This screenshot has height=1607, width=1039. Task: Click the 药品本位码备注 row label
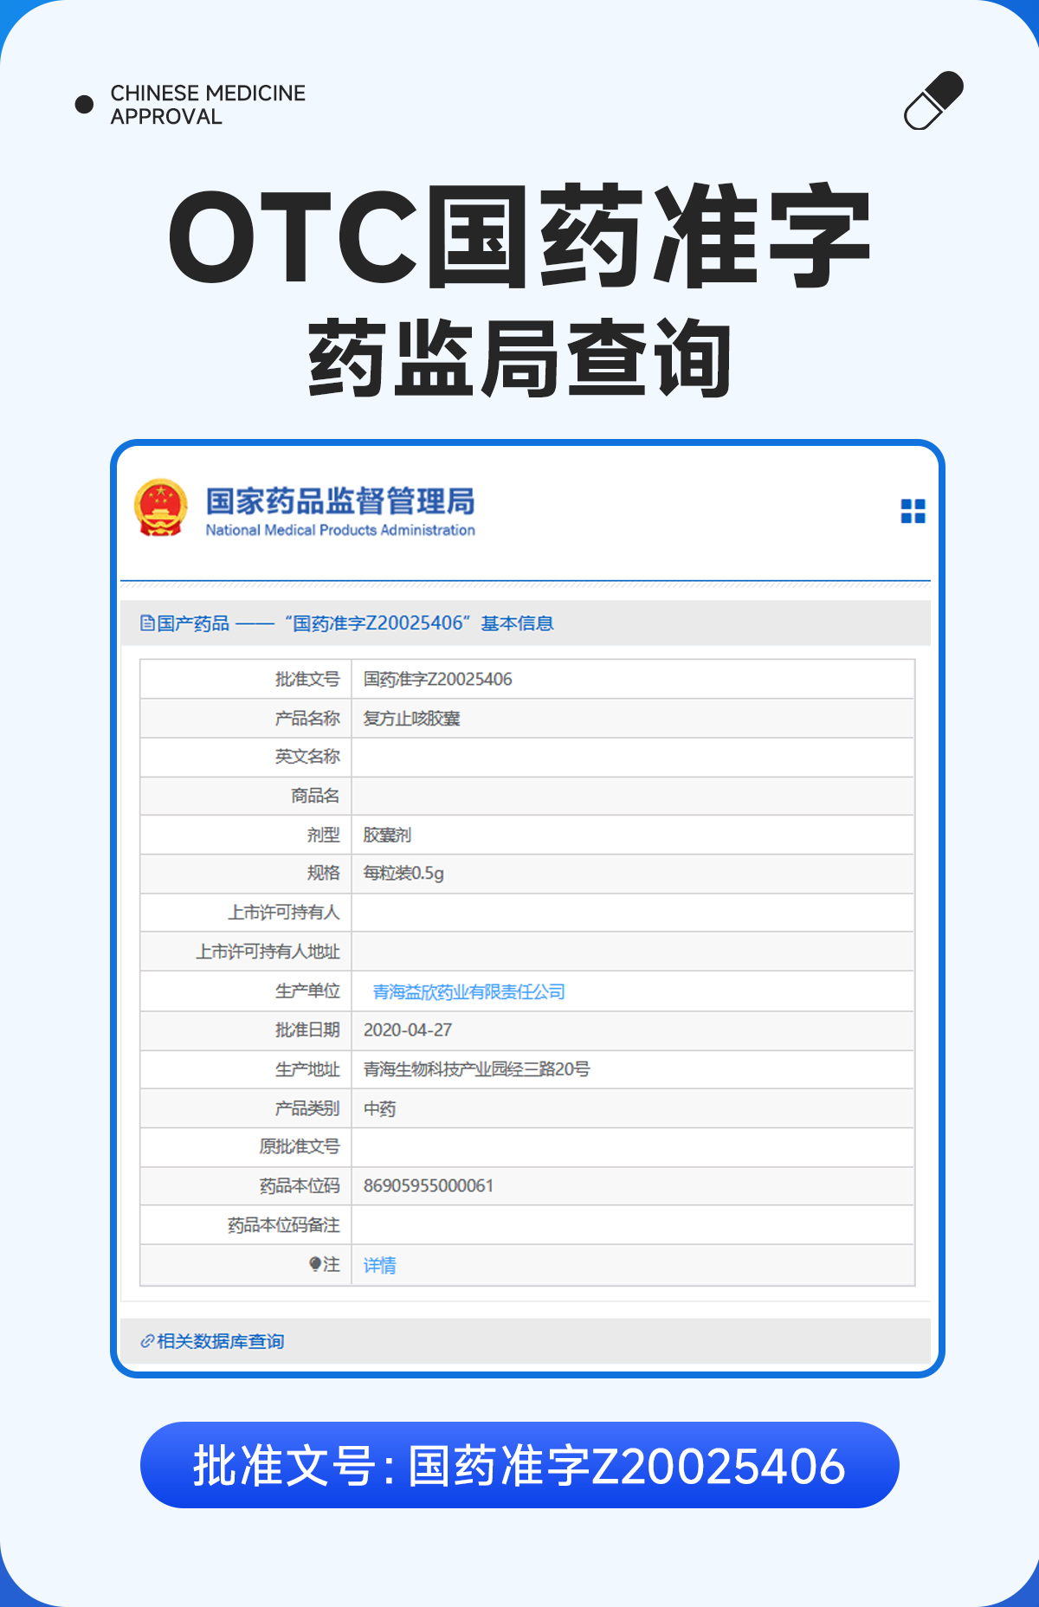284,1224
